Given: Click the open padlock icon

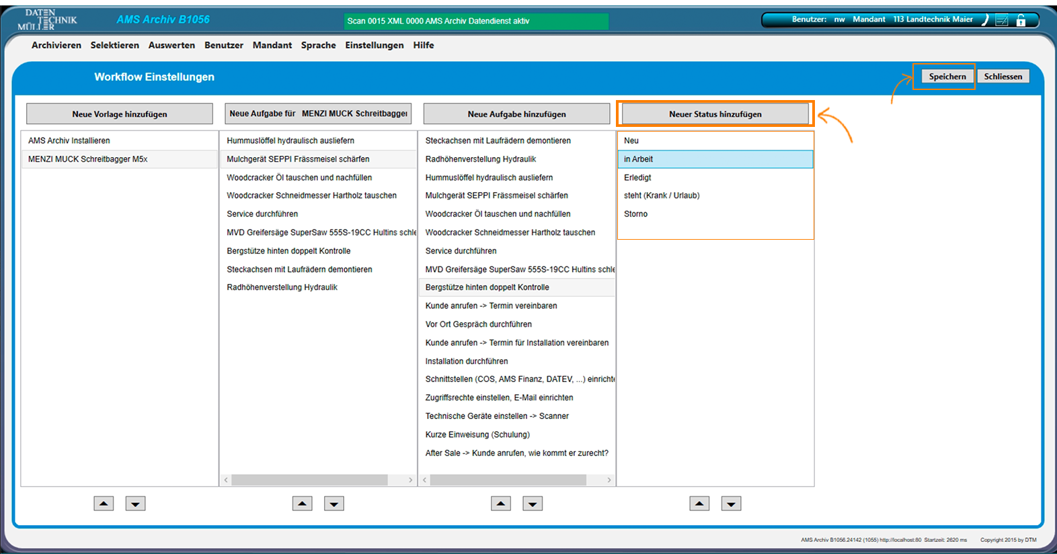Looking at the screenshot, I should pyautogui.click(x=1021, y=20).
